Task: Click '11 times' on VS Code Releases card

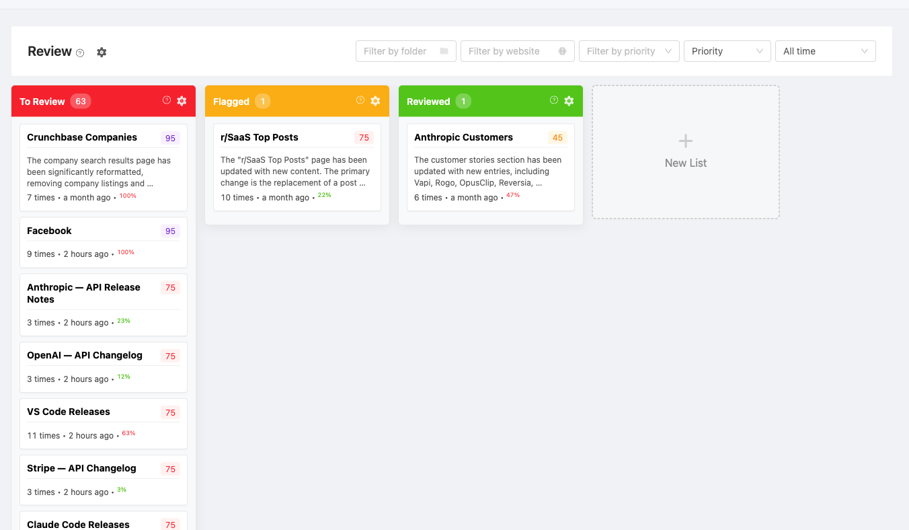Action: click(x=44, y=436)
